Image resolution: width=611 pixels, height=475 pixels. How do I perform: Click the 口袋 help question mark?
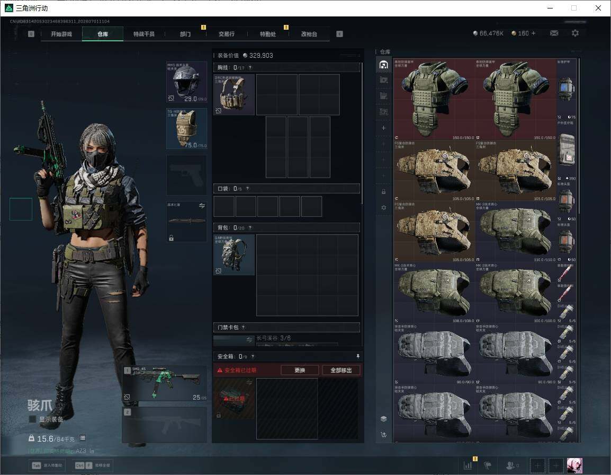247,189
